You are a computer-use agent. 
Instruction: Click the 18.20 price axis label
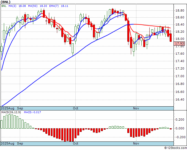(180, 32)
